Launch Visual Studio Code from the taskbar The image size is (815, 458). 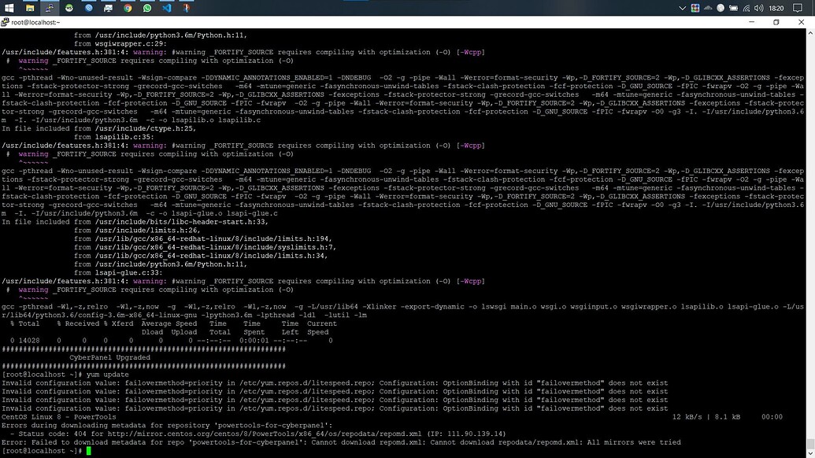coord(166,8)
